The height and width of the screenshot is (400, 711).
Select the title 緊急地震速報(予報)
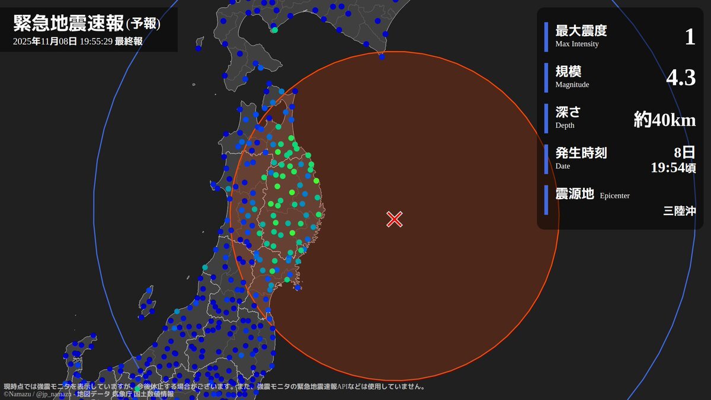[x=87, y=23]
